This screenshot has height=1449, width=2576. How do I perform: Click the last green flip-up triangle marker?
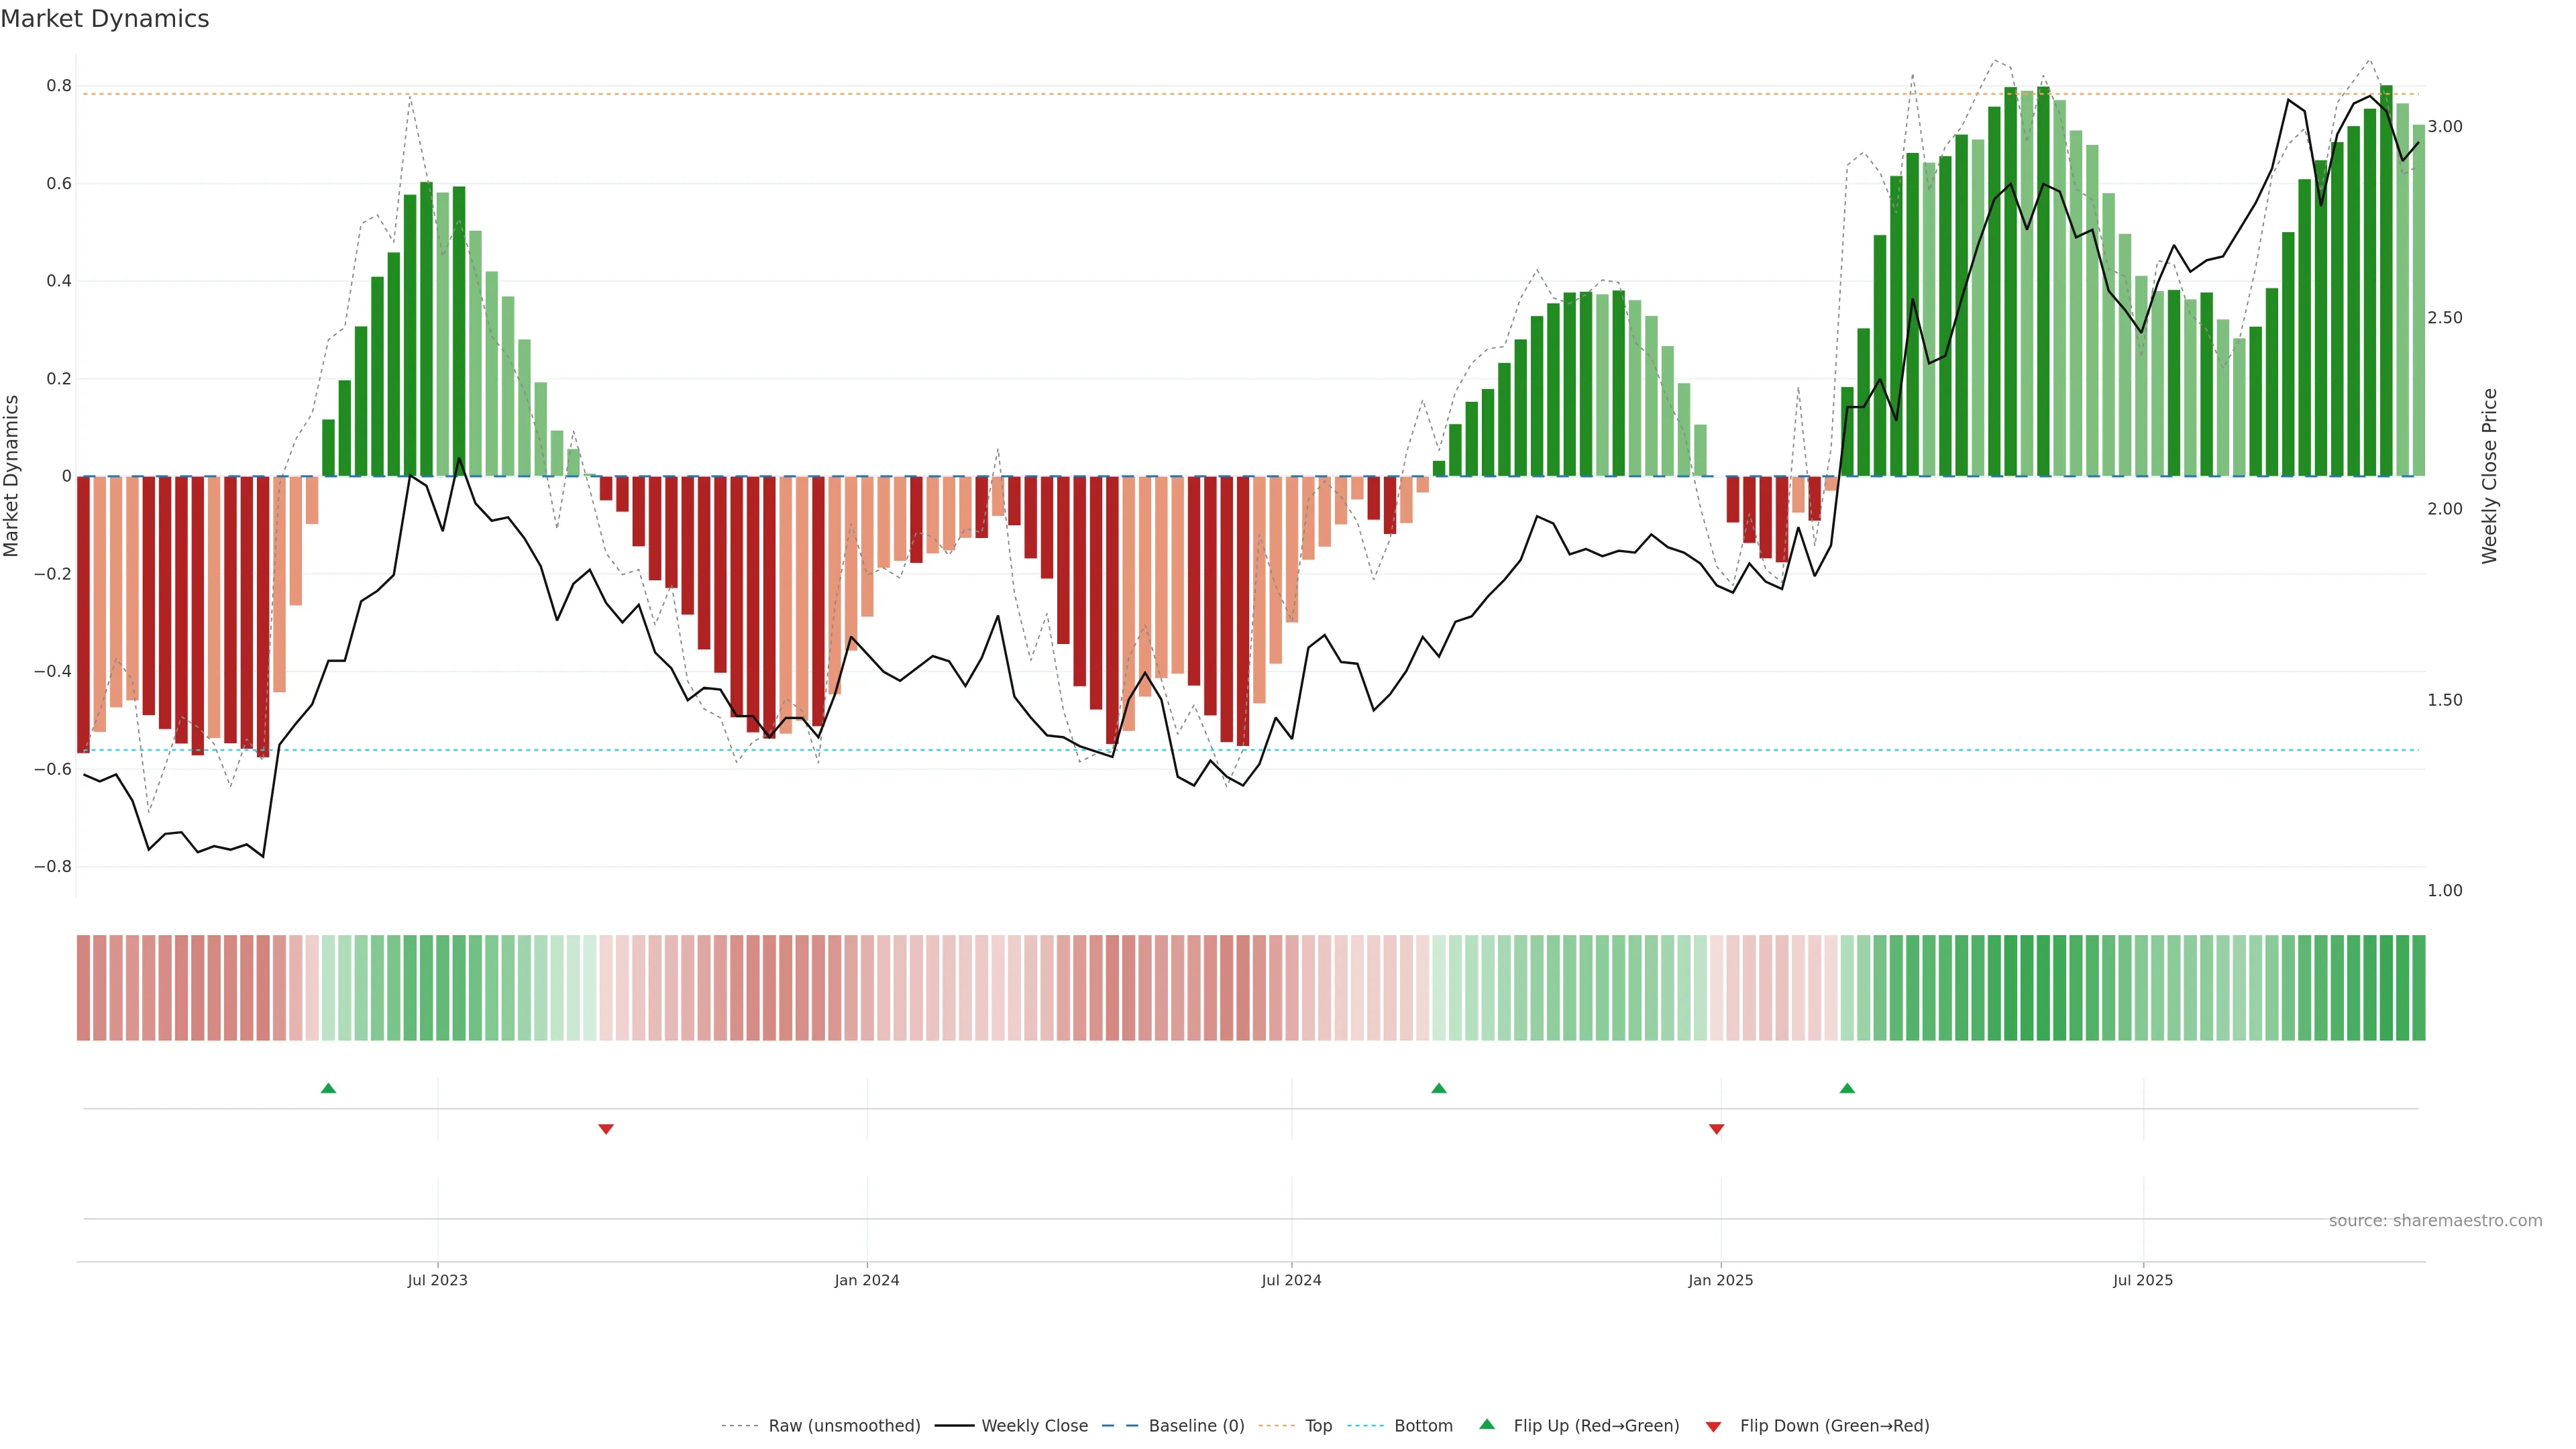1847,1088
